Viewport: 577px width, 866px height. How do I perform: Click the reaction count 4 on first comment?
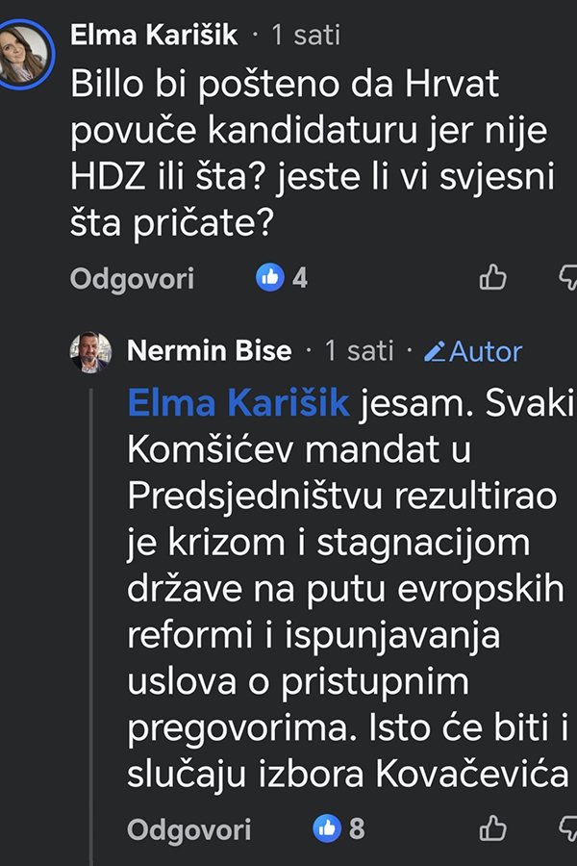(x=300, y=279)
